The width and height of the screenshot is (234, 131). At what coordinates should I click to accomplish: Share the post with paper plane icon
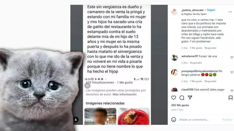click(x=190, y=98)
